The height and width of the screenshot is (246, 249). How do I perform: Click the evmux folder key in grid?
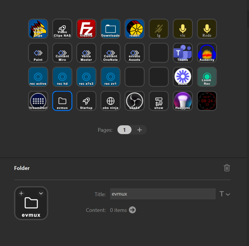[x=62, y=101]
